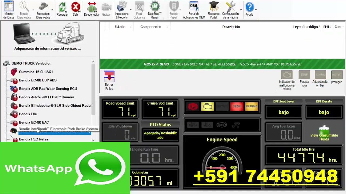Open Portal de Aplicaciones OEM
The height and width of the screenshot is (194, 346).
click(x=194, y=10)
